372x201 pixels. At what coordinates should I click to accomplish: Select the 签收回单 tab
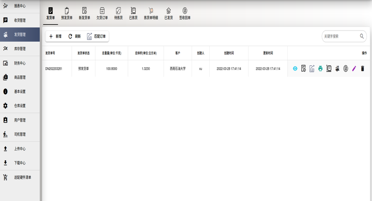[x=185, y=13]
